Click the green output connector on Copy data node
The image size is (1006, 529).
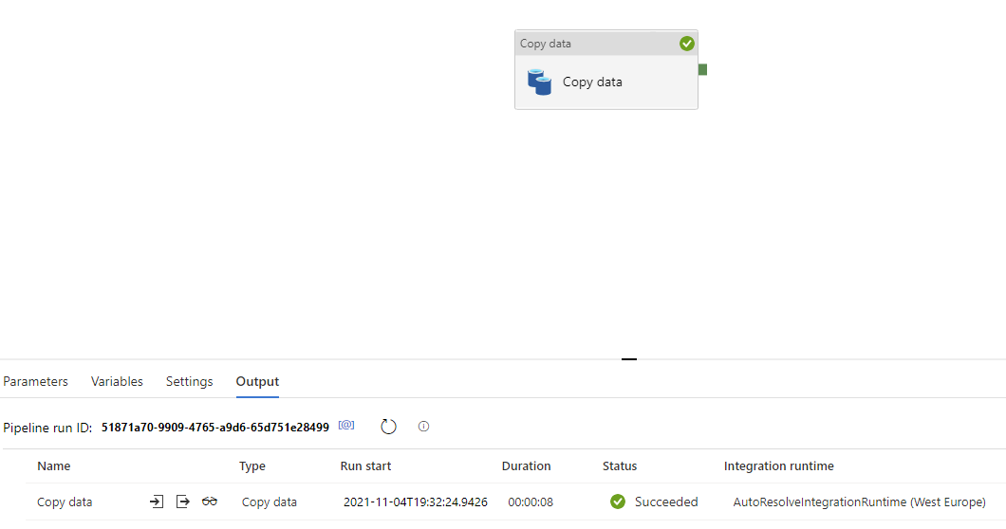(702, 69)
